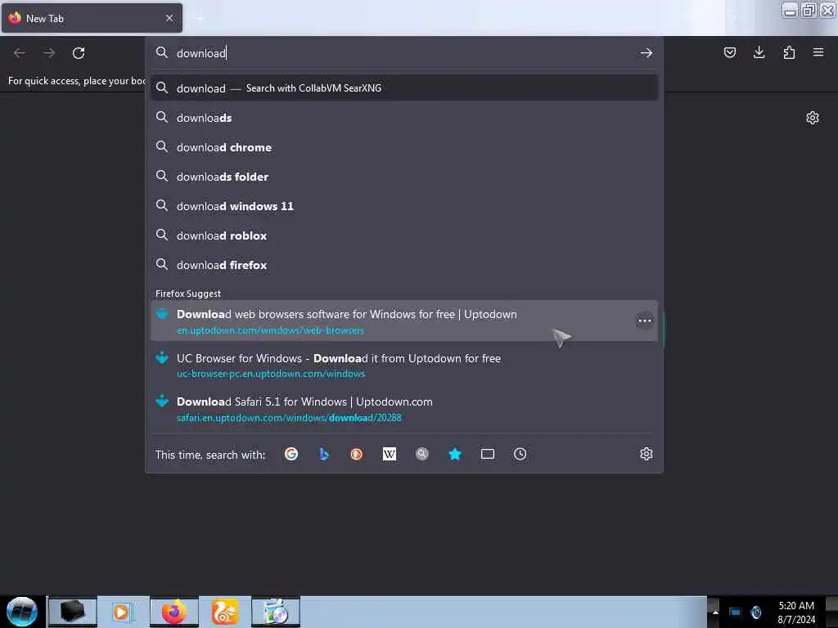Choose the 'download chrome' suggestion

[x=404, y=147]
